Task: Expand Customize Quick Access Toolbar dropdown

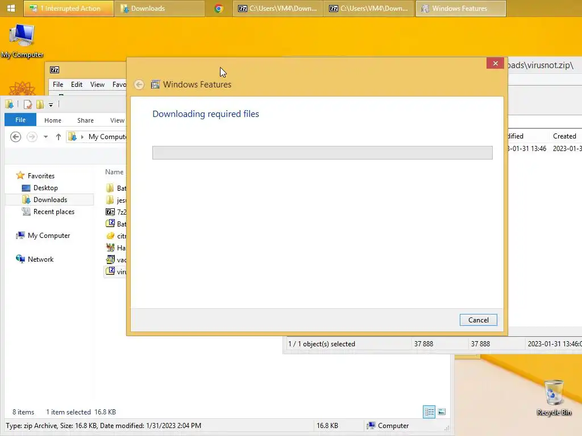Action: (x=51, y=105)
